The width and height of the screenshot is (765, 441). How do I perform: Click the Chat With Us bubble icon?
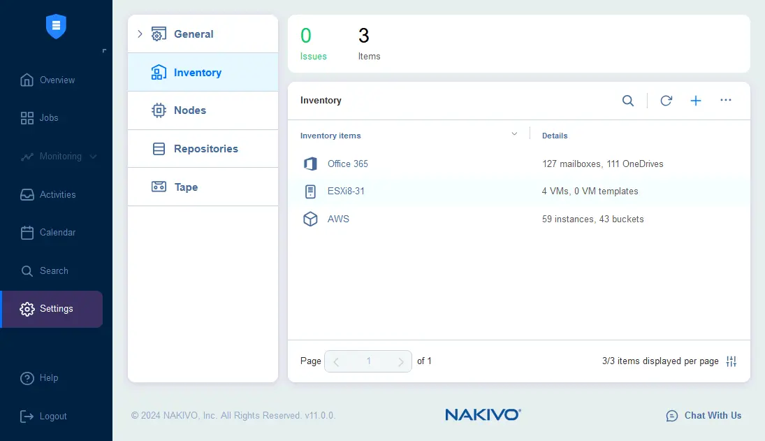pos(672,416)
